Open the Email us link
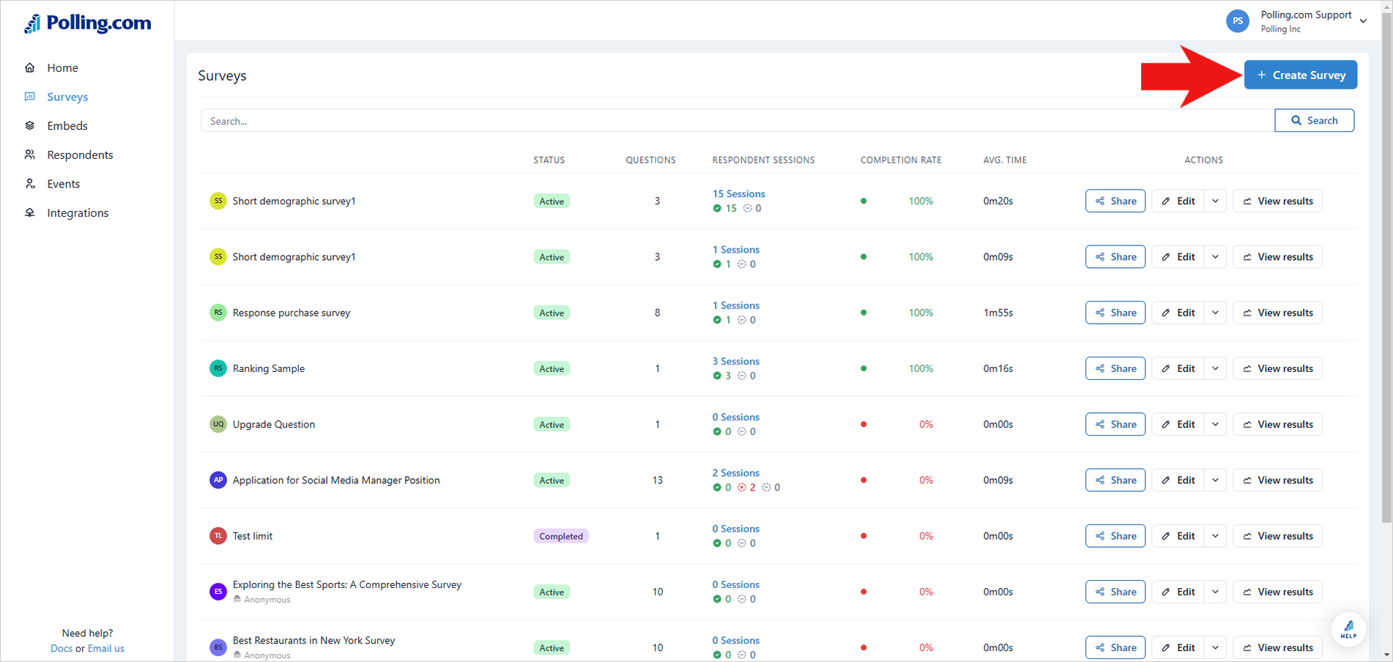1393x662 pixels. click(x=106, y=648)
